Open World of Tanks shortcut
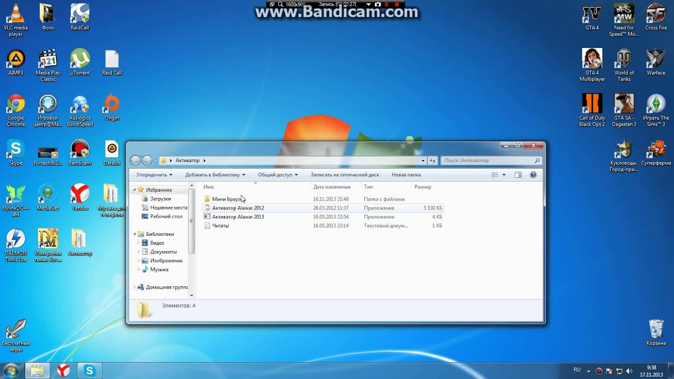This screenshot has height=379, width=674. pos(624,65)
